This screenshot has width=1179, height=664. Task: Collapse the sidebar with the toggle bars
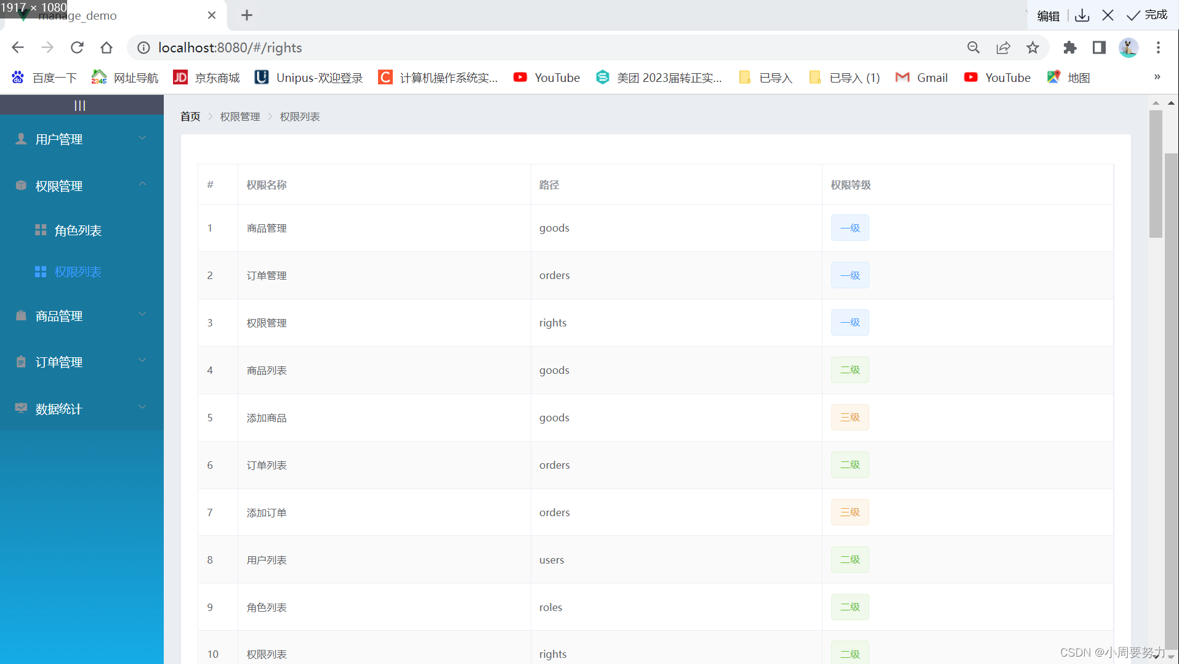(80, 105)
